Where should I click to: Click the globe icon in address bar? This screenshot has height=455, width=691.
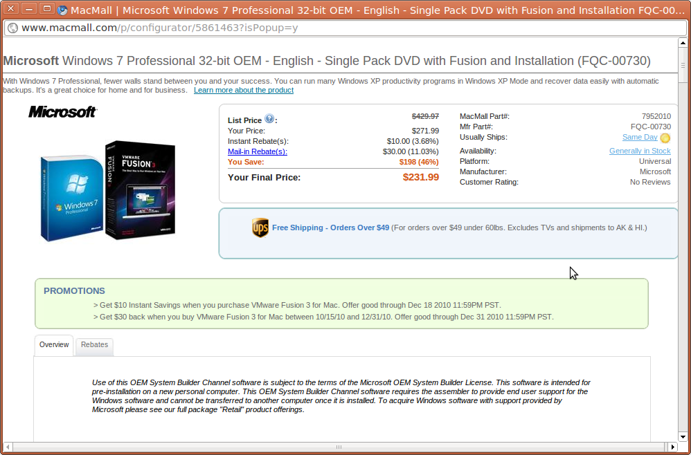pos(12,28)
